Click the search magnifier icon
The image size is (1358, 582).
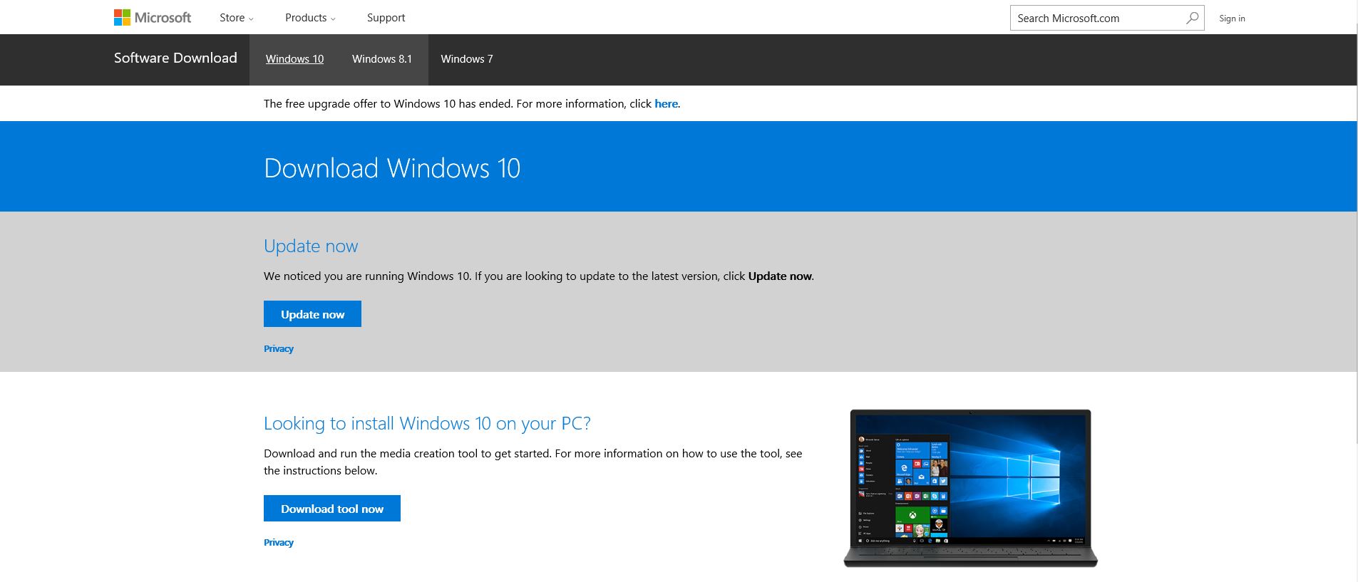(x=1192, y=18)
